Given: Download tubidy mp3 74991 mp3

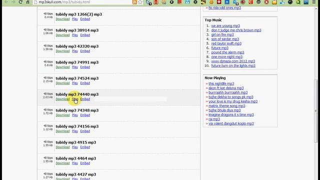Looking at the screenshot, I should [x=62, y=67].
